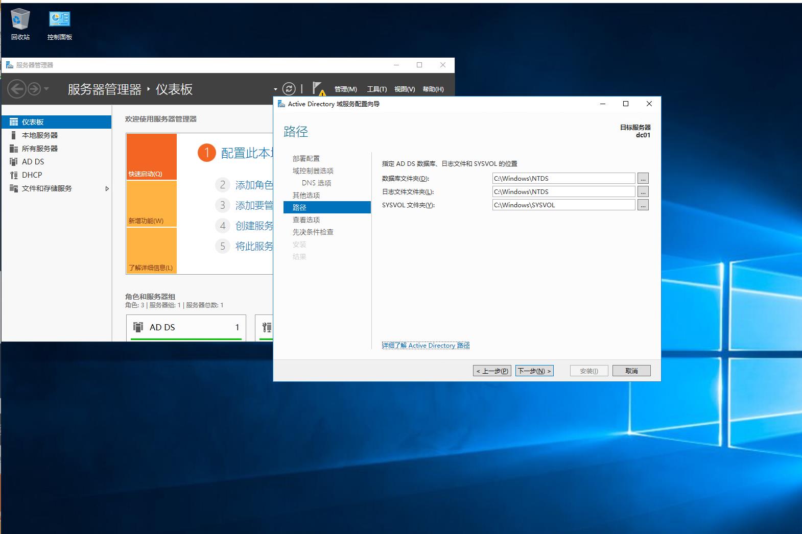Click the 下一步(N) button
Viewport: 802px width, 534px height.
(x=534, y=371)
